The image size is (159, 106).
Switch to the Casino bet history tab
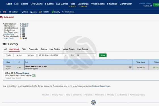coord(43,49)
